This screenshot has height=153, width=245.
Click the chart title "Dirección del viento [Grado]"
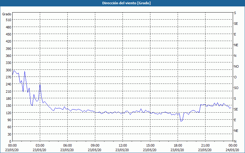tap(126, 3)
